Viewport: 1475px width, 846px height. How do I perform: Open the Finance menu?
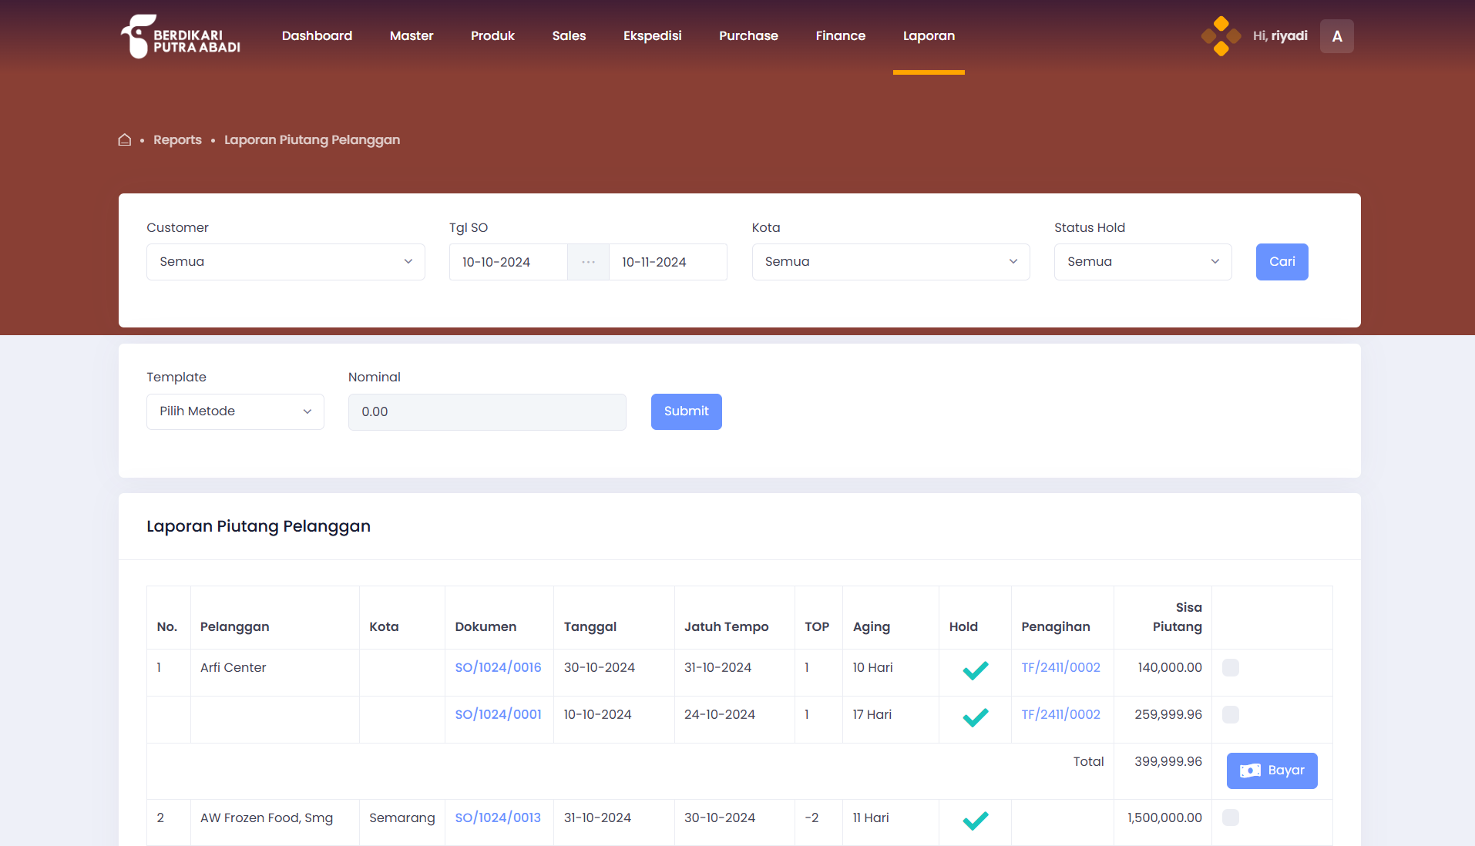[x=840, y=36]
